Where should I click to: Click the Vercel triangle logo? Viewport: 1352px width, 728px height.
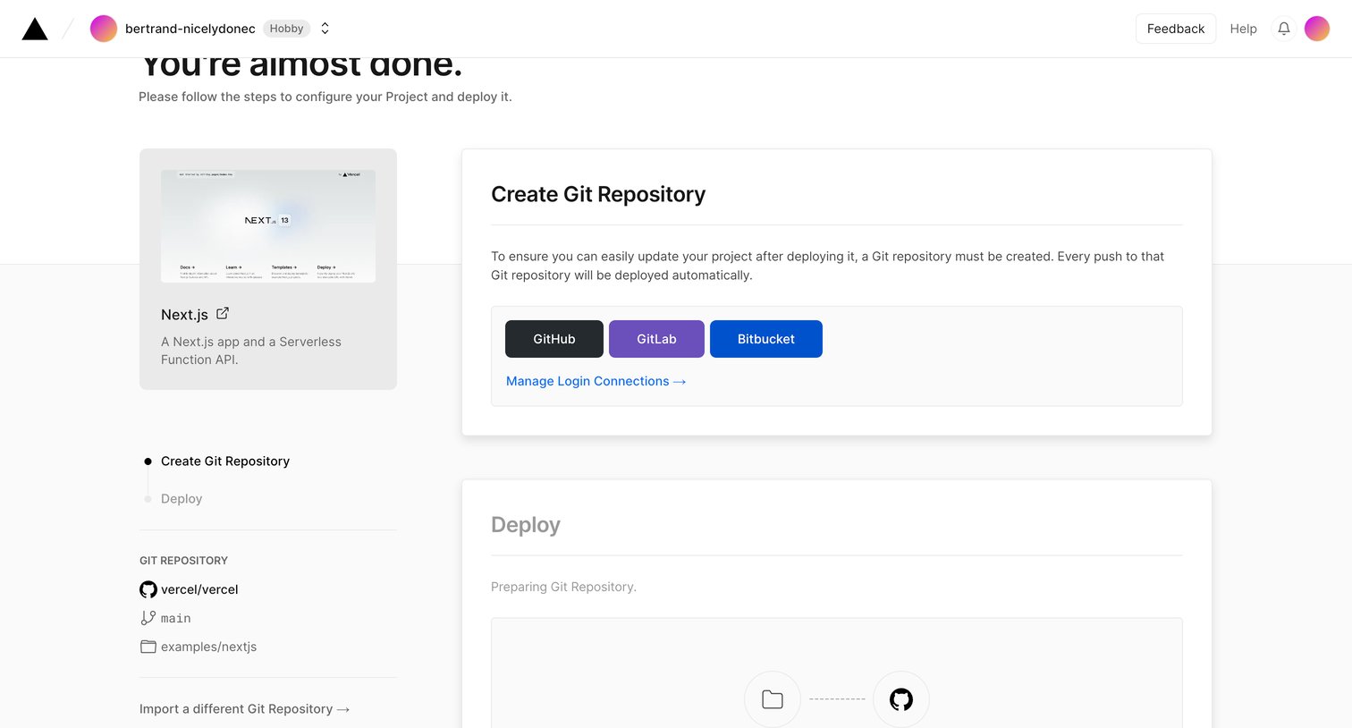[x=35, y=29]
